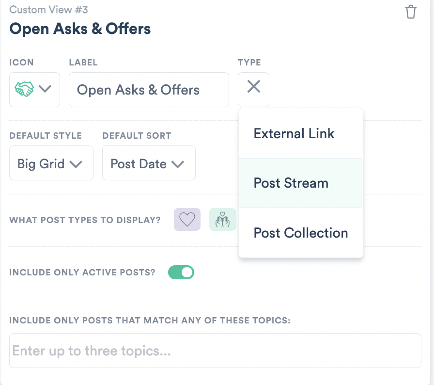Expand the icon picker chevron
This screenshot has height=385, width=434.
click(x=45, y=89)
